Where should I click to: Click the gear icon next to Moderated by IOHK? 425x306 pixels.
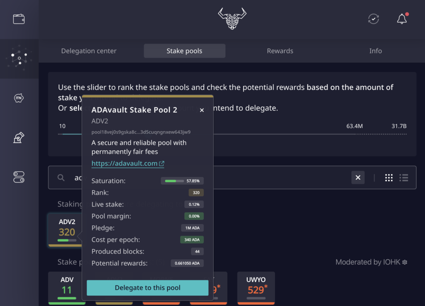(x=405, y=262)
